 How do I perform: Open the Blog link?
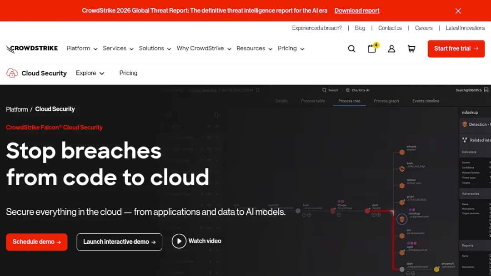point(360,28)
